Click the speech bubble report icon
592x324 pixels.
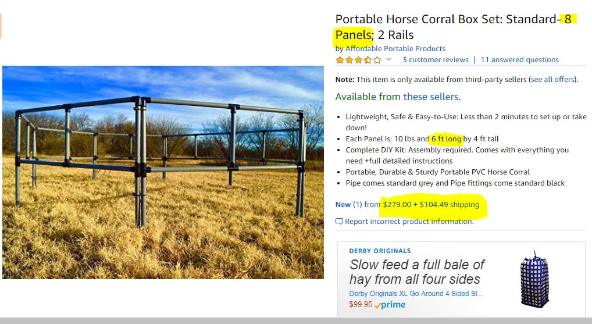(339, 222)
